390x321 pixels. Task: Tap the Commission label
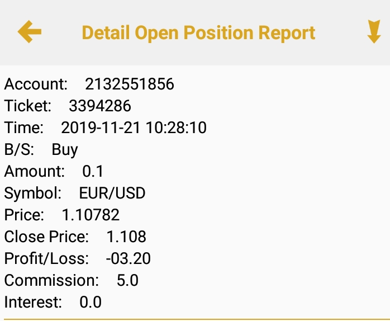51,281
